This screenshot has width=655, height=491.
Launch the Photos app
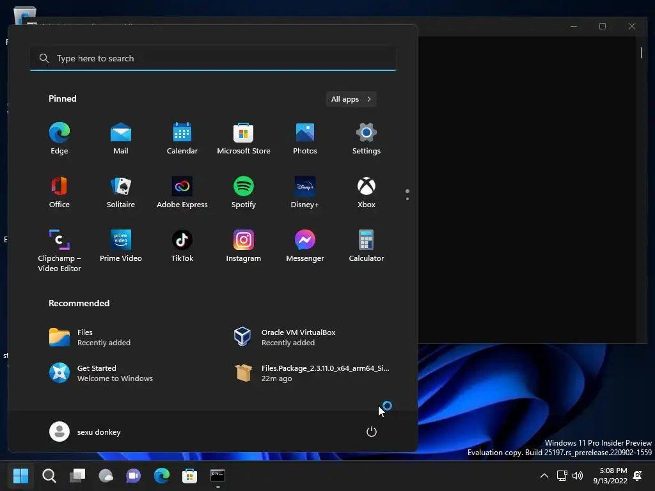pos(305,139)
